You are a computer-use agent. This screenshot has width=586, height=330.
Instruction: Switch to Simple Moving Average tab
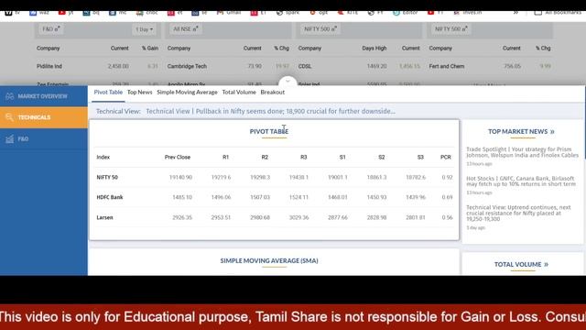click(x=187, y=93)
